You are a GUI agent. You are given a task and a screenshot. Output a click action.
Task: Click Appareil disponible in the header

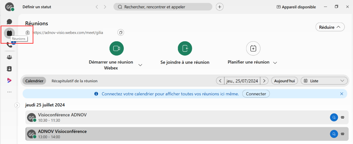(x=296, y=7)
